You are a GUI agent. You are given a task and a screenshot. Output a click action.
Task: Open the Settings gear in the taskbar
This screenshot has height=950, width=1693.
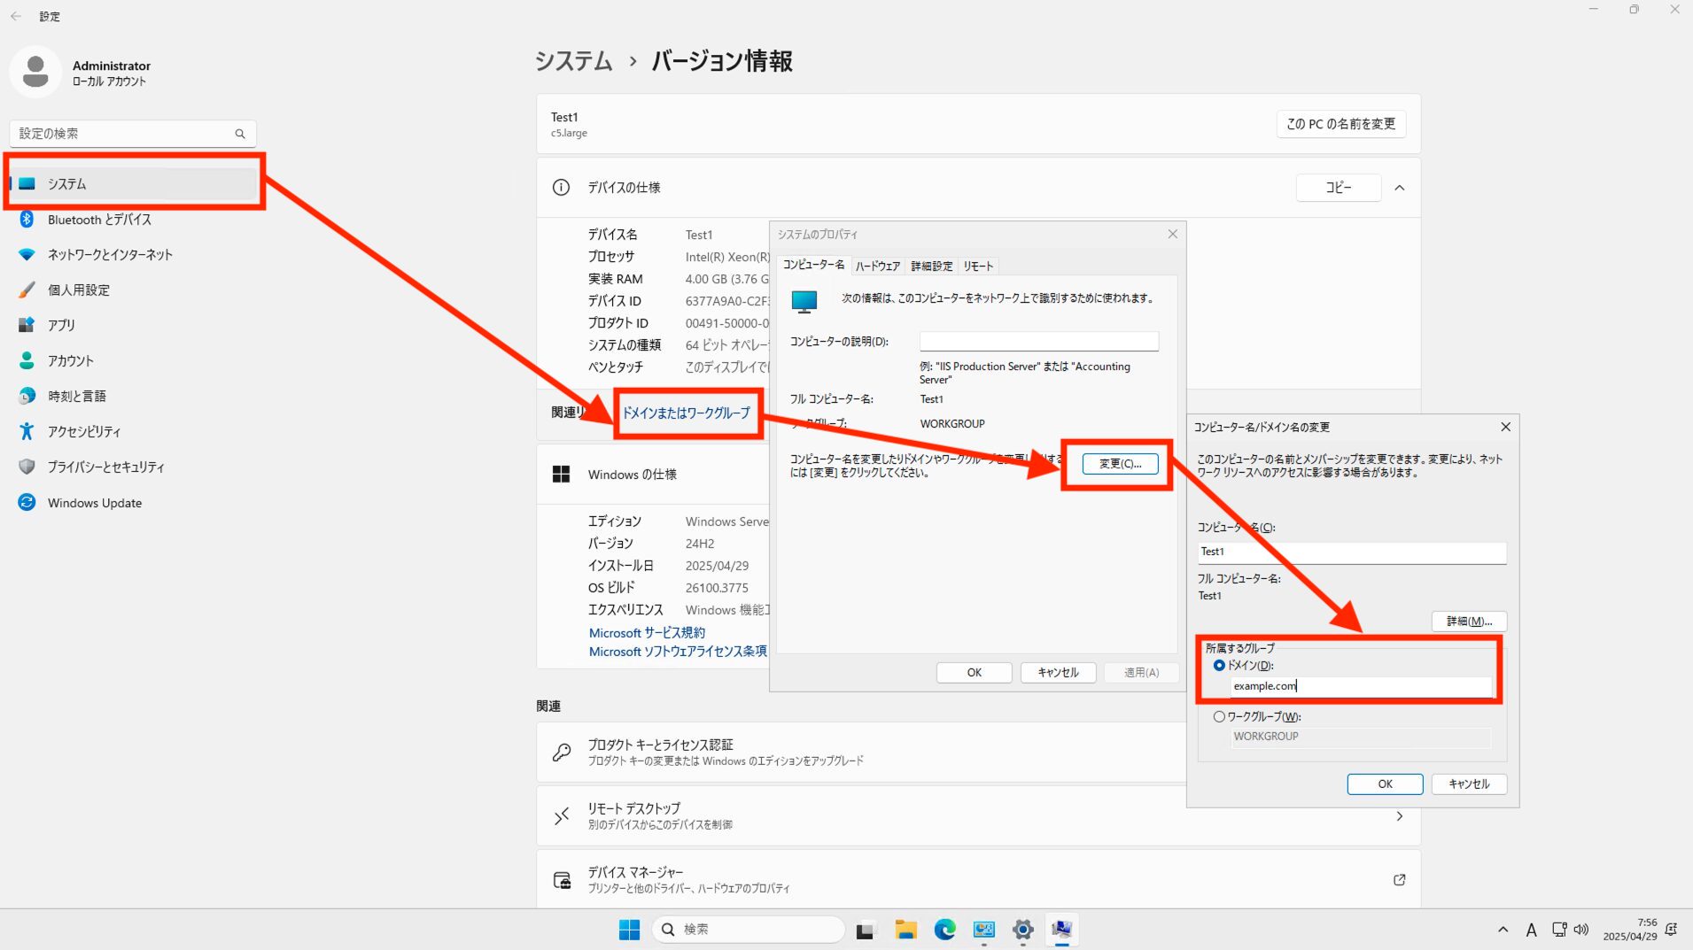(1022, 929)
